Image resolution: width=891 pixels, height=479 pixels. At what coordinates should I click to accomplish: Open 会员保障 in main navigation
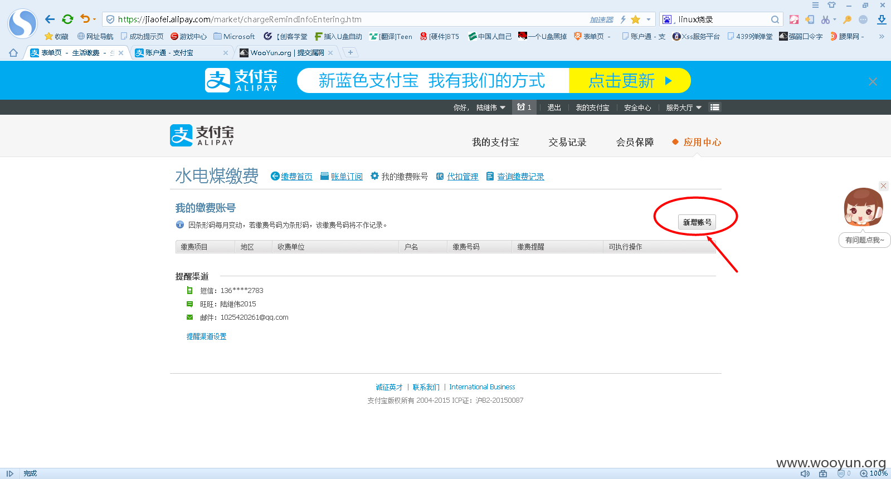point(635,142)
